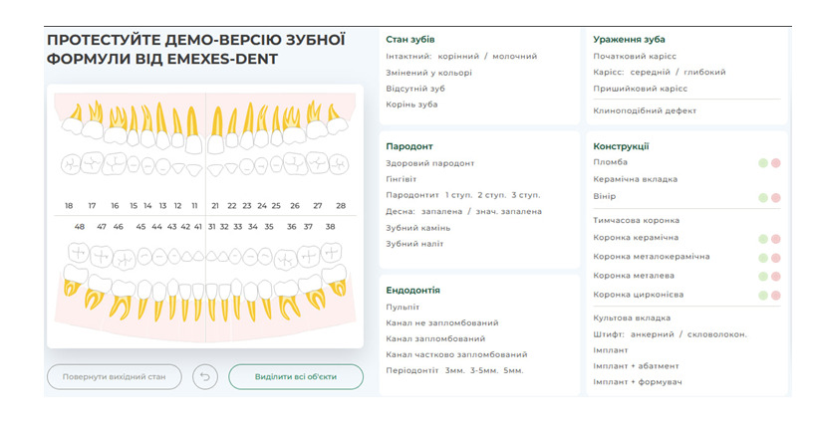
Task: Select the глибокий caries option
Action: [x=705, y=72]
